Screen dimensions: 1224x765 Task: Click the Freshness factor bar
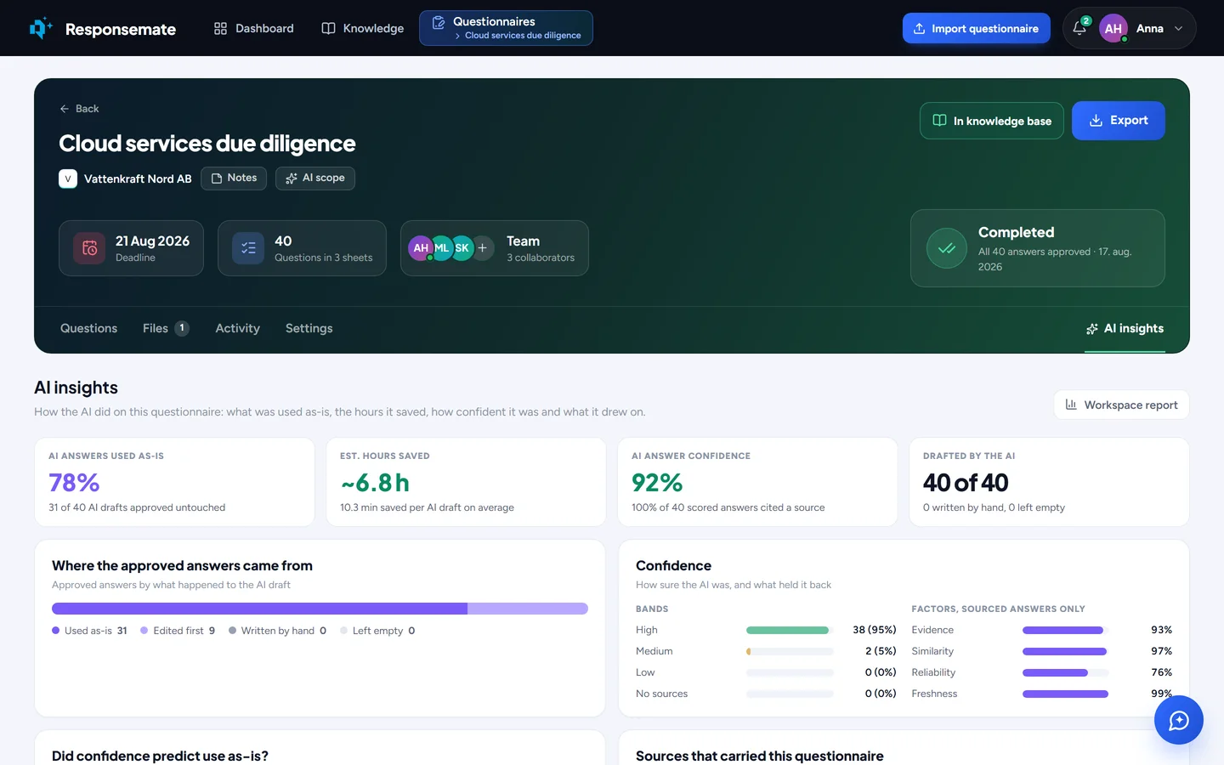[x=1066, y=694]
